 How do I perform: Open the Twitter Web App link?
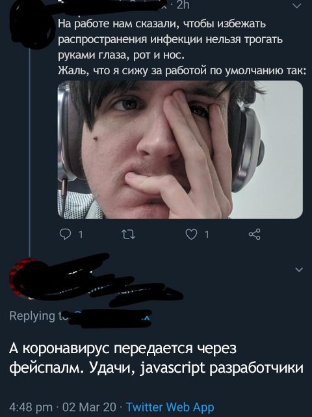click(170, 407)
